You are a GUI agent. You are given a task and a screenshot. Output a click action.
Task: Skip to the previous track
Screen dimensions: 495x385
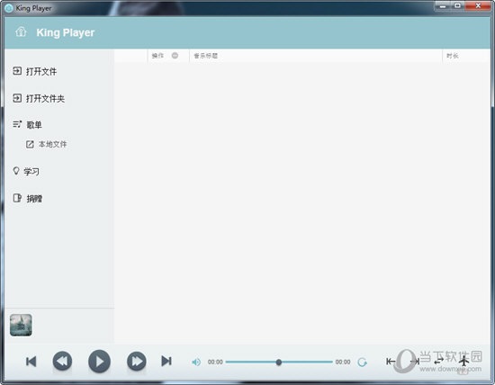coord(31,362)
